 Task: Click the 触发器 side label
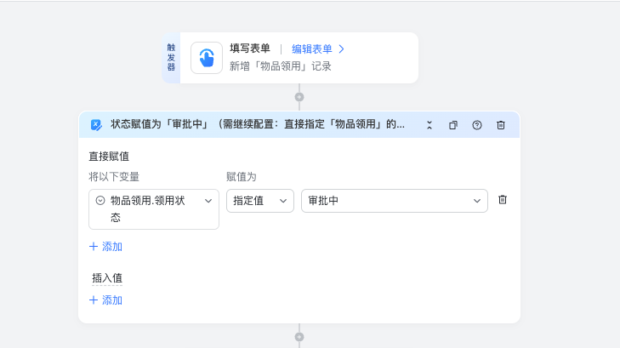pos(171,58)
